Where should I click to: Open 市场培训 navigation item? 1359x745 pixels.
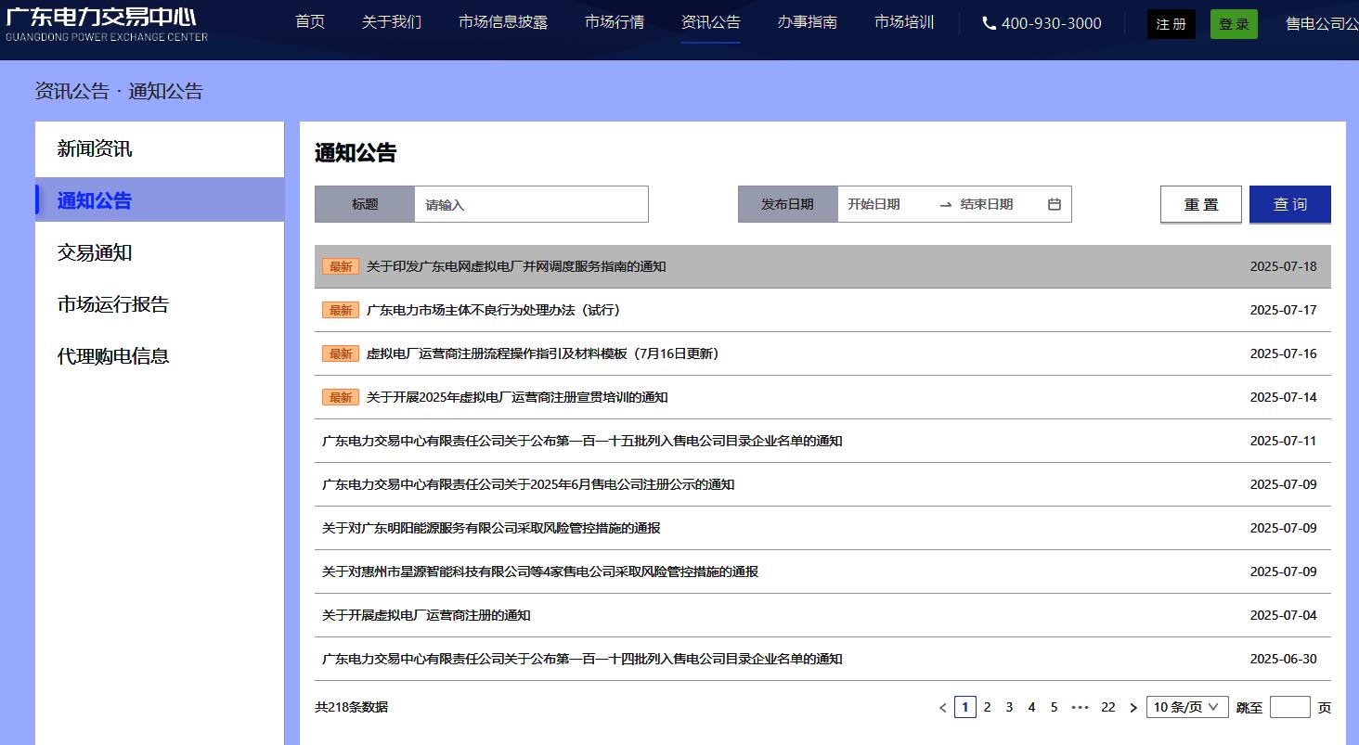904,22
